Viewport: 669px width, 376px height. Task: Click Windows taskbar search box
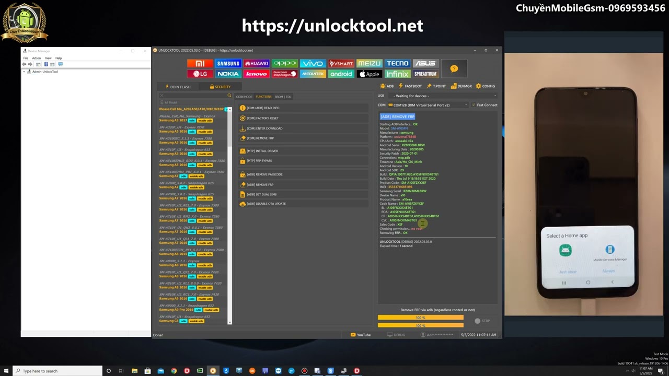click(x=56, y=371)
